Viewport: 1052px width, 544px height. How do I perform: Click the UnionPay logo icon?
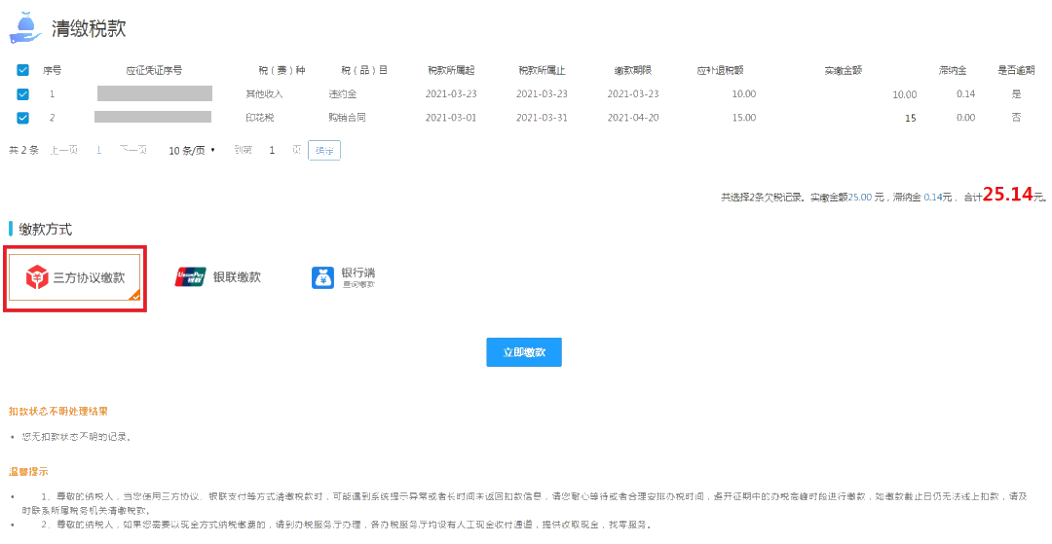coord(191,277)
